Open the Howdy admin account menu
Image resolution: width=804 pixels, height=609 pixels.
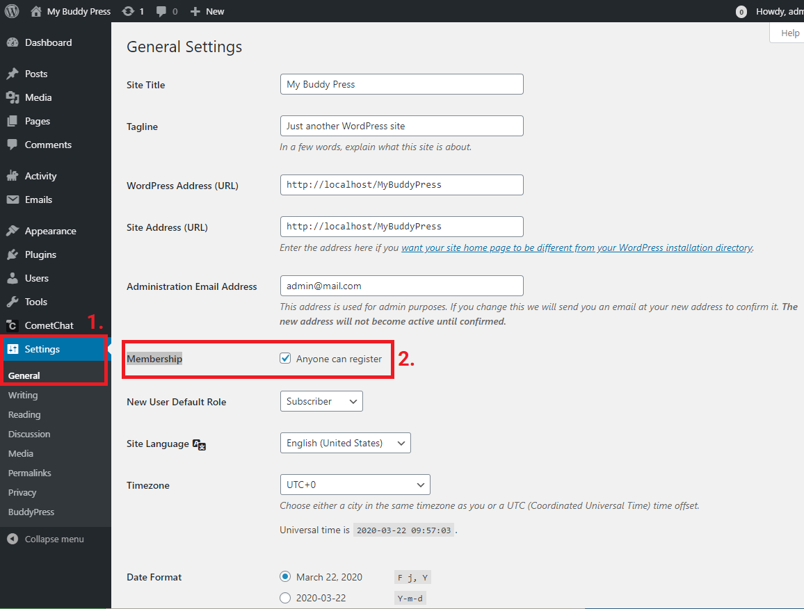click(x=780, y=11)
